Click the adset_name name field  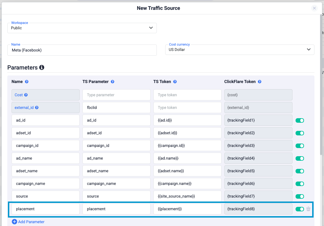[x=45, y=171]
